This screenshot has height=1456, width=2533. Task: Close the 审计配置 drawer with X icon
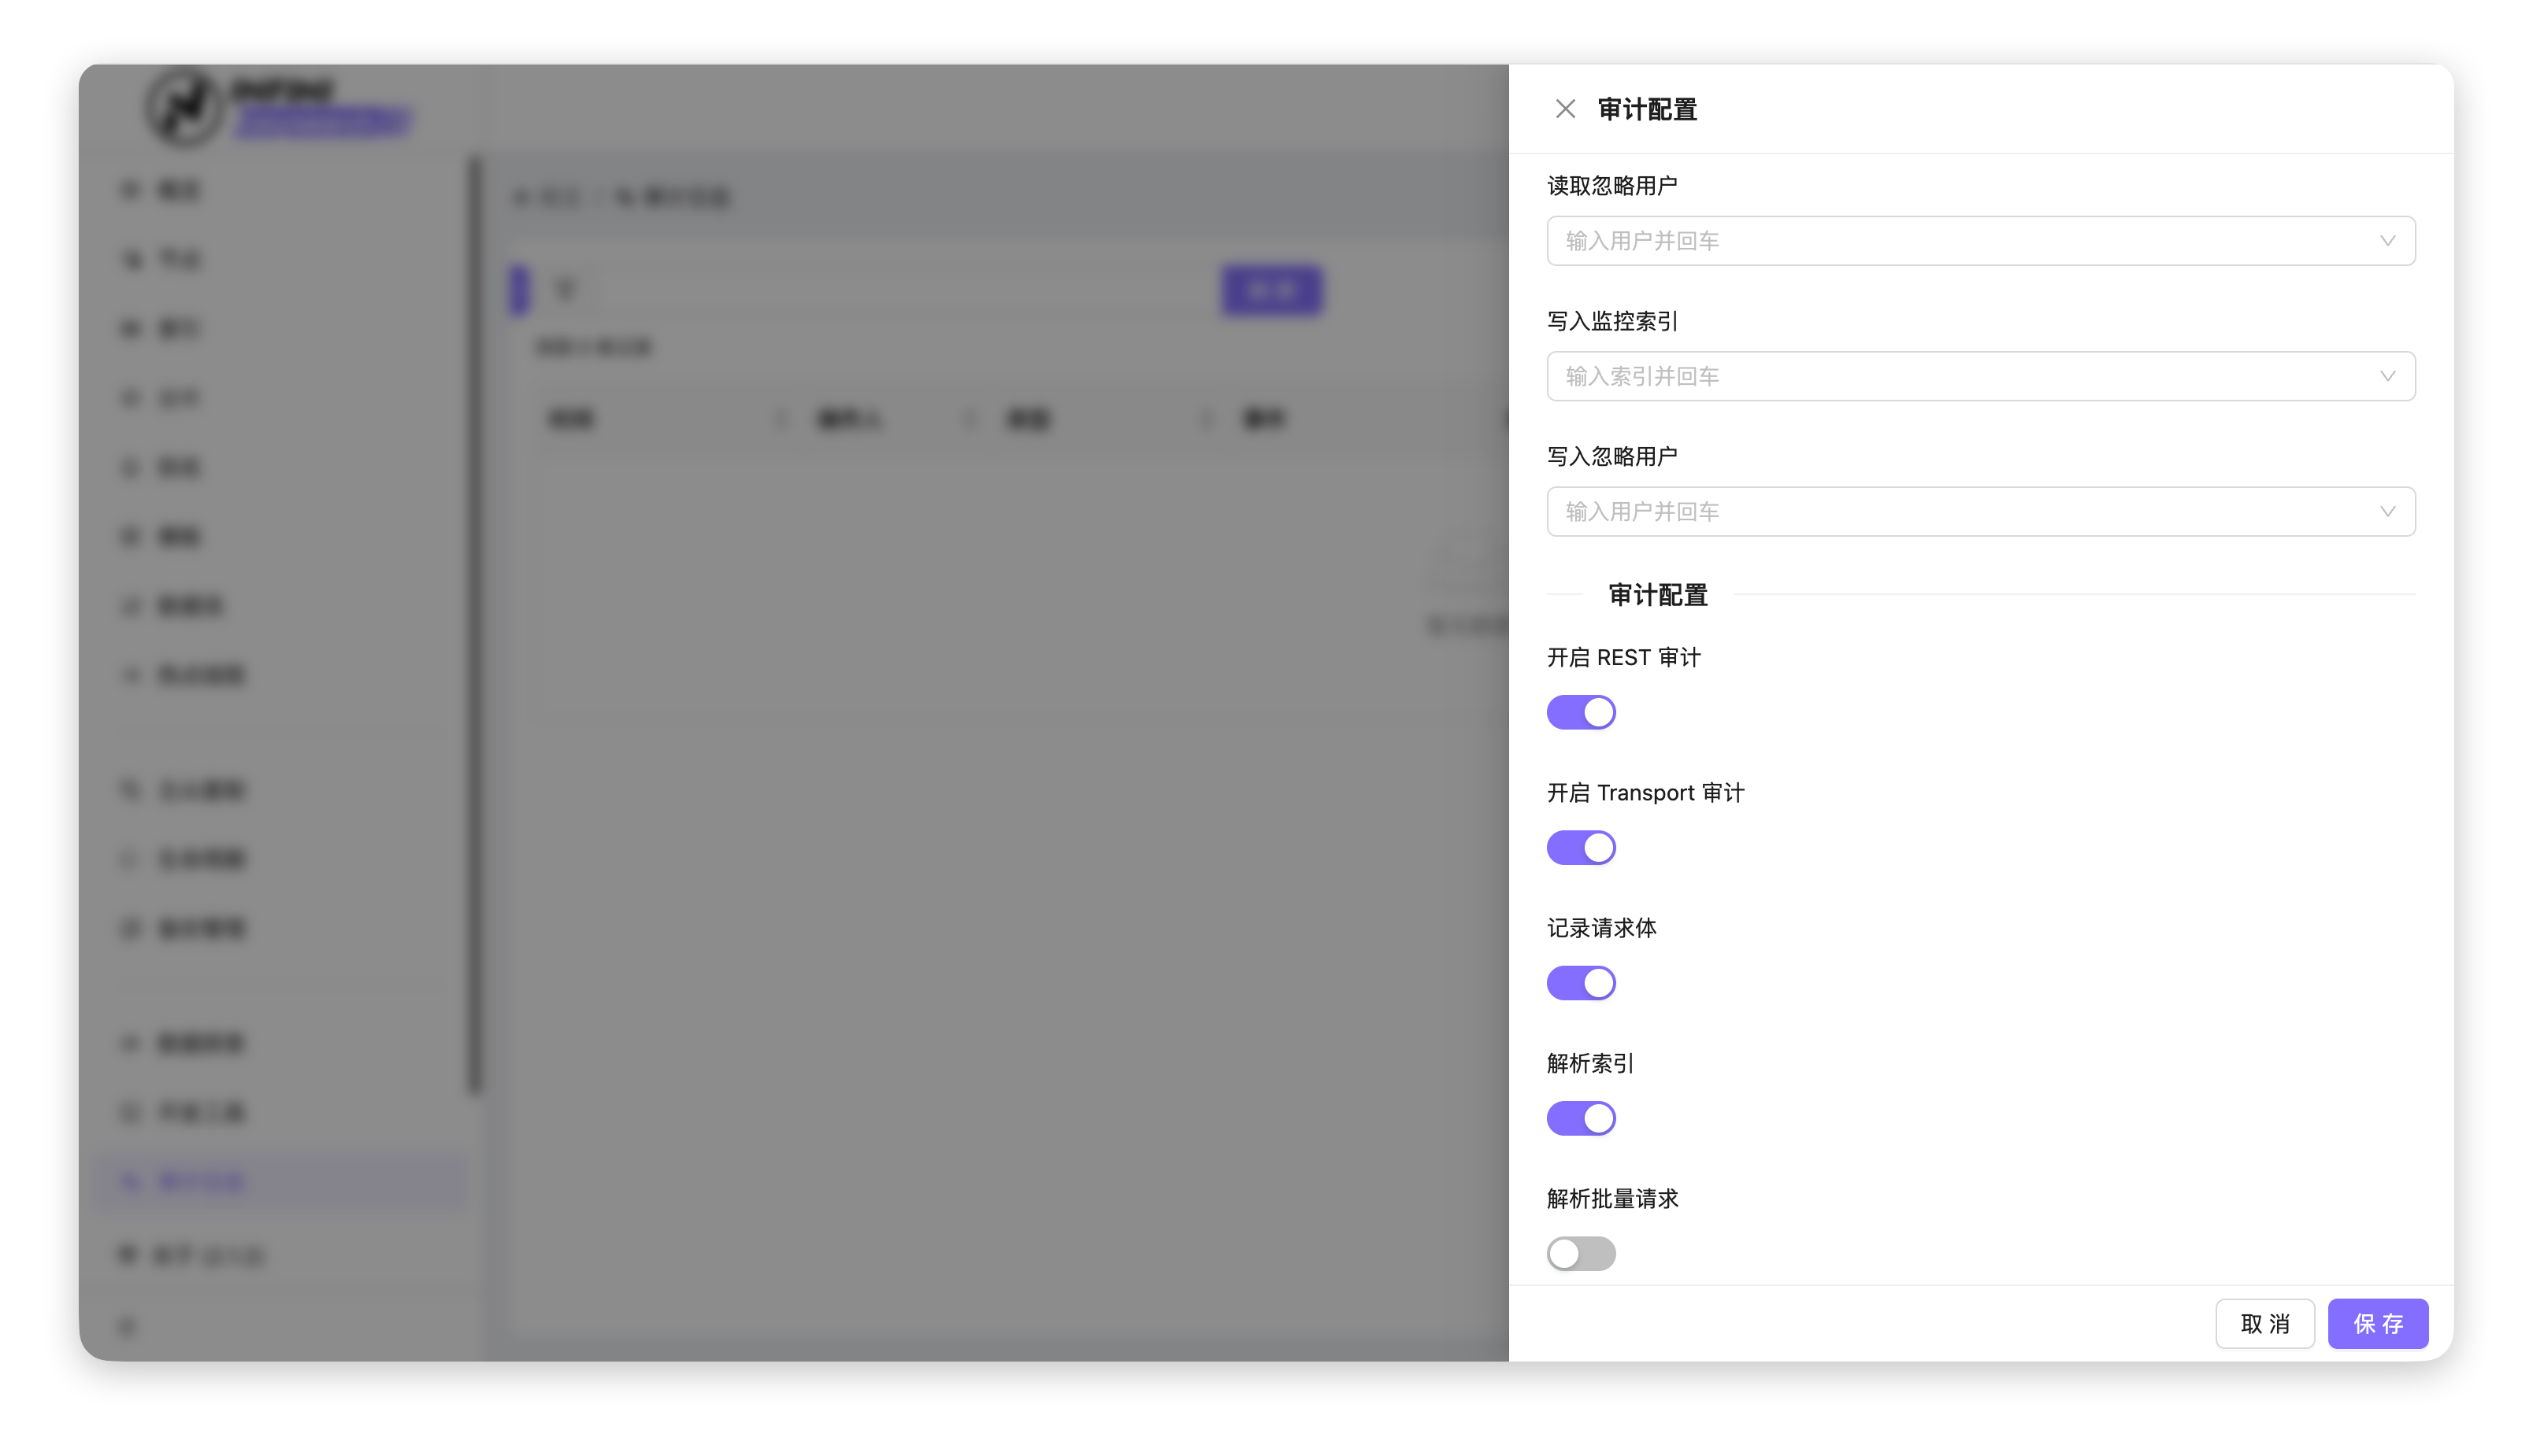tap(1565, 109)
